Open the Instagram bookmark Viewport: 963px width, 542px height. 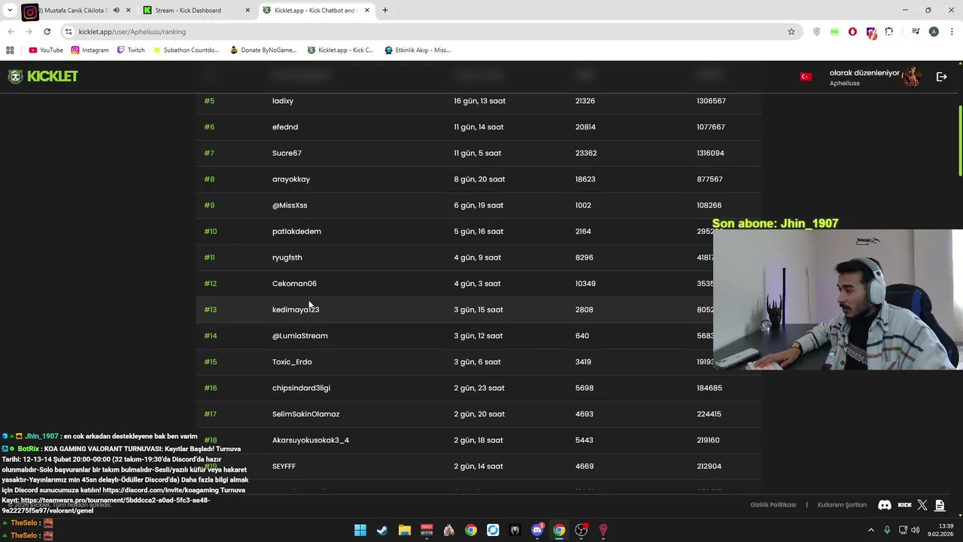pos(90,50)
